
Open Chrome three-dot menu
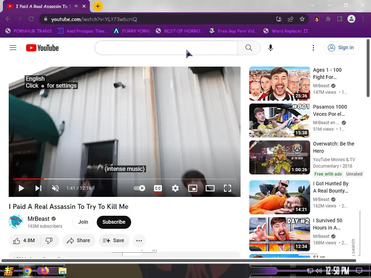coord(363,19)
